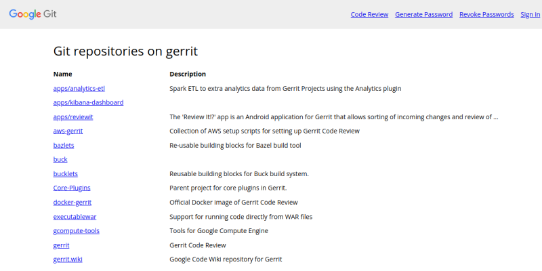The width and height of the screenshot is (542, 271).
Task: Open the apps/kibana-dashboard repository
Action: coord(88,103)
